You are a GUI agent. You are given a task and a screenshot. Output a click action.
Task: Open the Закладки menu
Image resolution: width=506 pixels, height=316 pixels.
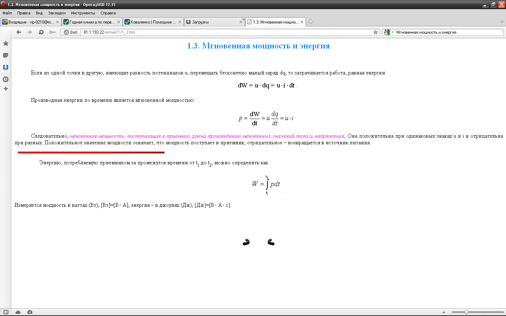[57, 13]
